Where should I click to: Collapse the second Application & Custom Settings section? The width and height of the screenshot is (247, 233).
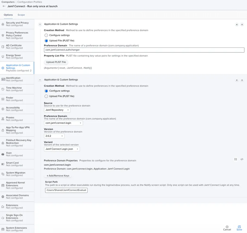[x=40, y=80]
